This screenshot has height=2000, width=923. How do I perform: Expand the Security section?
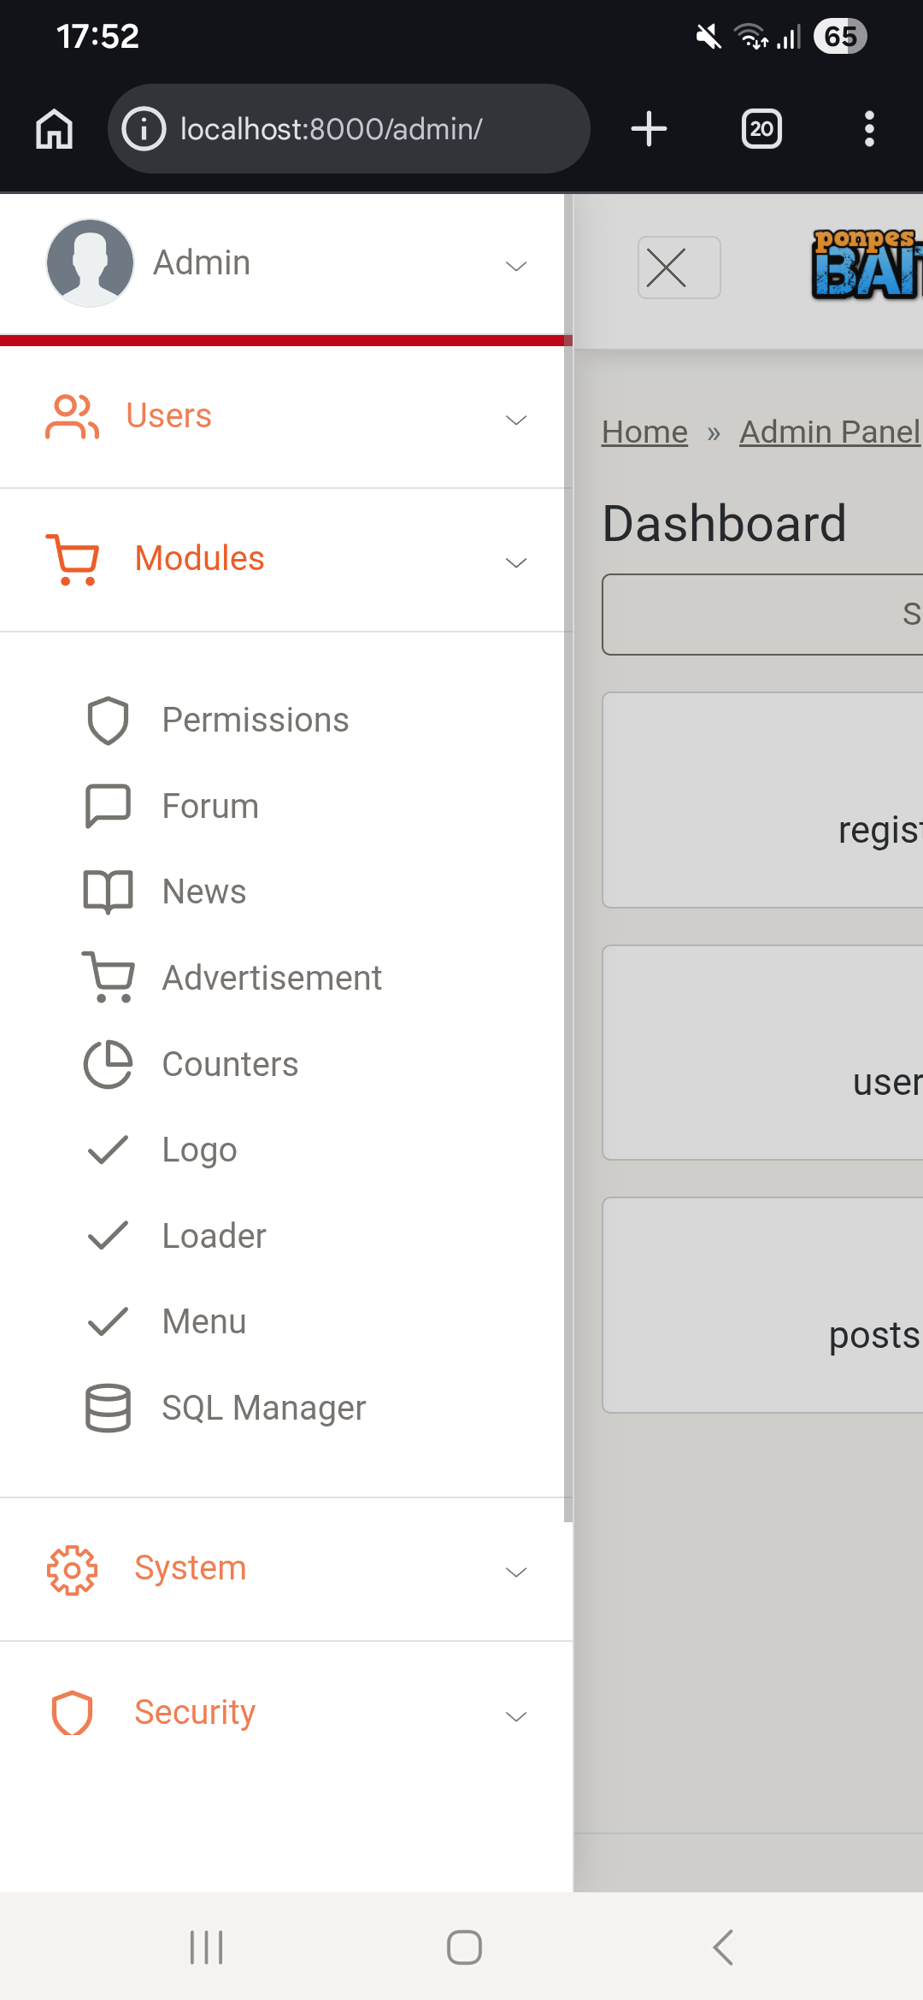(x=516, y=1716)
